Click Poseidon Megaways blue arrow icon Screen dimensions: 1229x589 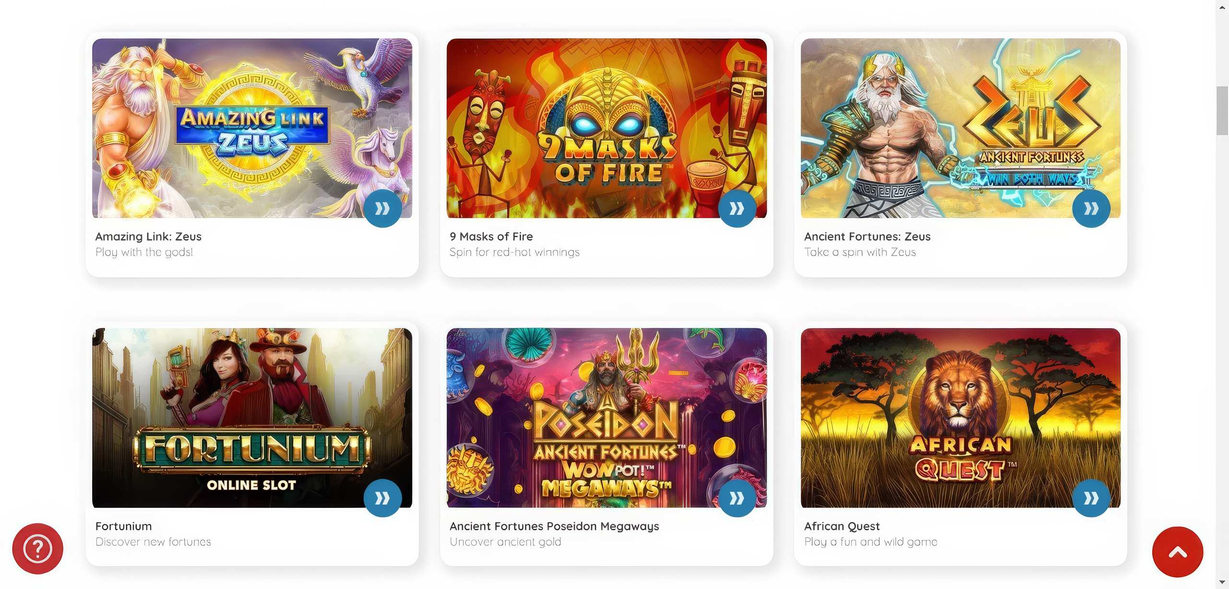(x=737, y=498)
